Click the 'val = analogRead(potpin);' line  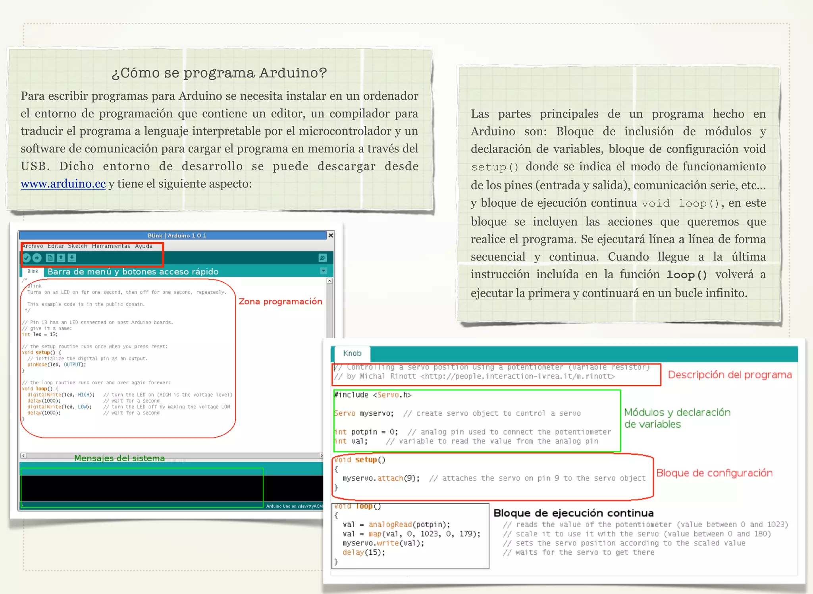(396, 525)
